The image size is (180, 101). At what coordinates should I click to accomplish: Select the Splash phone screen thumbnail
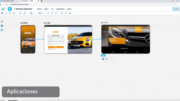click(28, 39)
